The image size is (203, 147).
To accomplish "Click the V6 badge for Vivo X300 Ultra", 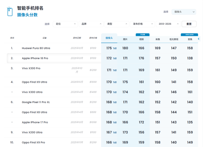I will point(115,92).
